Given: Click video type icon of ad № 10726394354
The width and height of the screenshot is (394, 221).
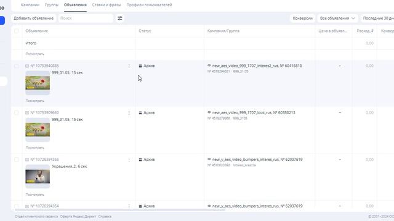Looking at the screenshot, I should [x=27, y=206].
